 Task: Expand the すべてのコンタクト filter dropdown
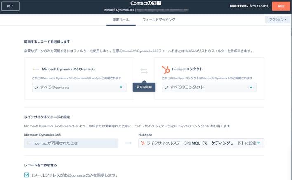pos(209,87)
